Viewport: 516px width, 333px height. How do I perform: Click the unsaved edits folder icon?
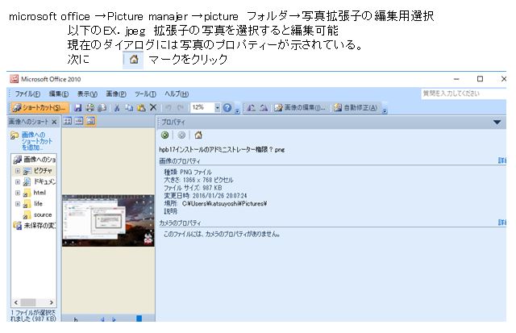point(17,226)
